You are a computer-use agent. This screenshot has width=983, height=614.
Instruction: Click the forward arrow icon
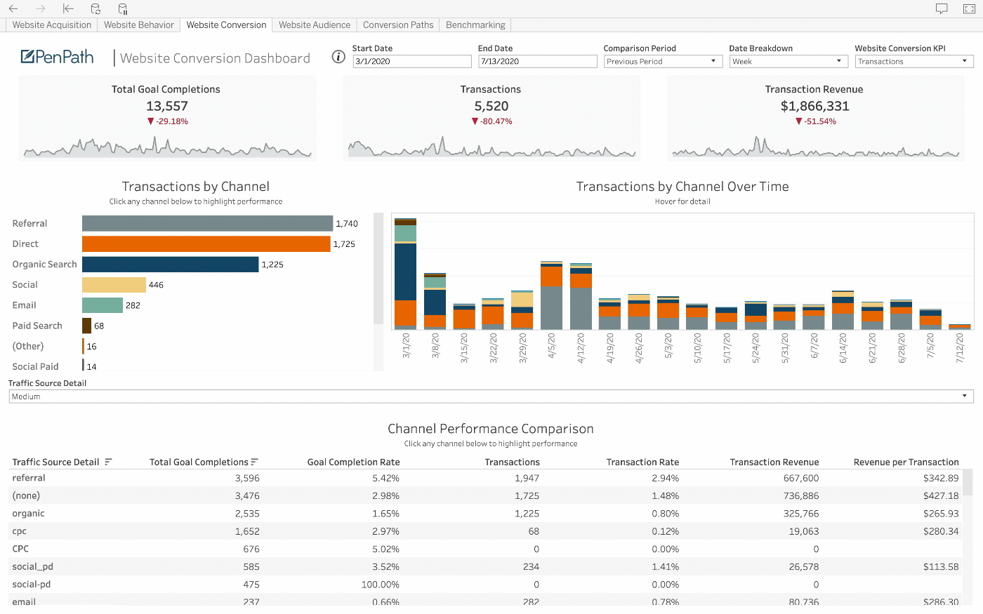tap(41, 8)
